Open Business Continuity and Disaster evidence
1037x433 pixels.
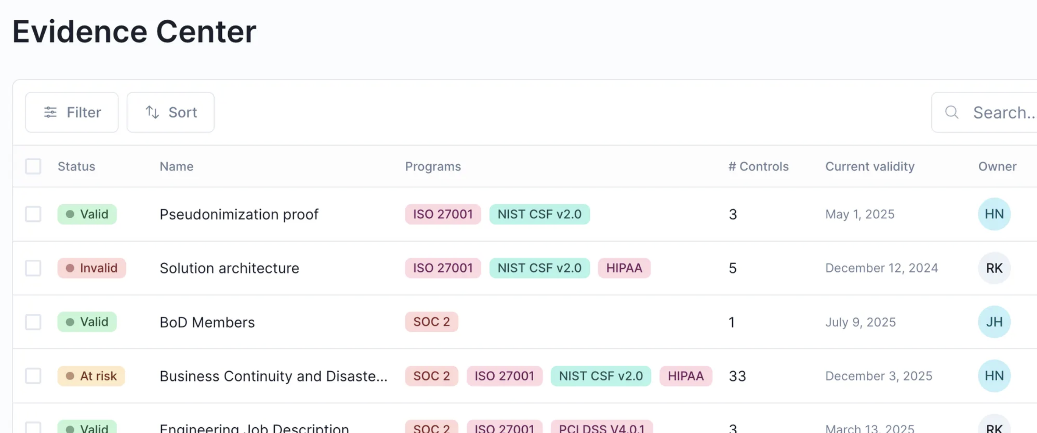tap(273, 376)
